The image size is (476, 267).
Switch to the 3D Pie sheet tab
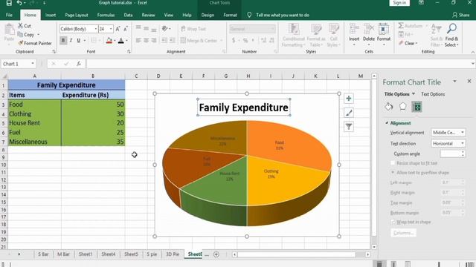[173, 254]
